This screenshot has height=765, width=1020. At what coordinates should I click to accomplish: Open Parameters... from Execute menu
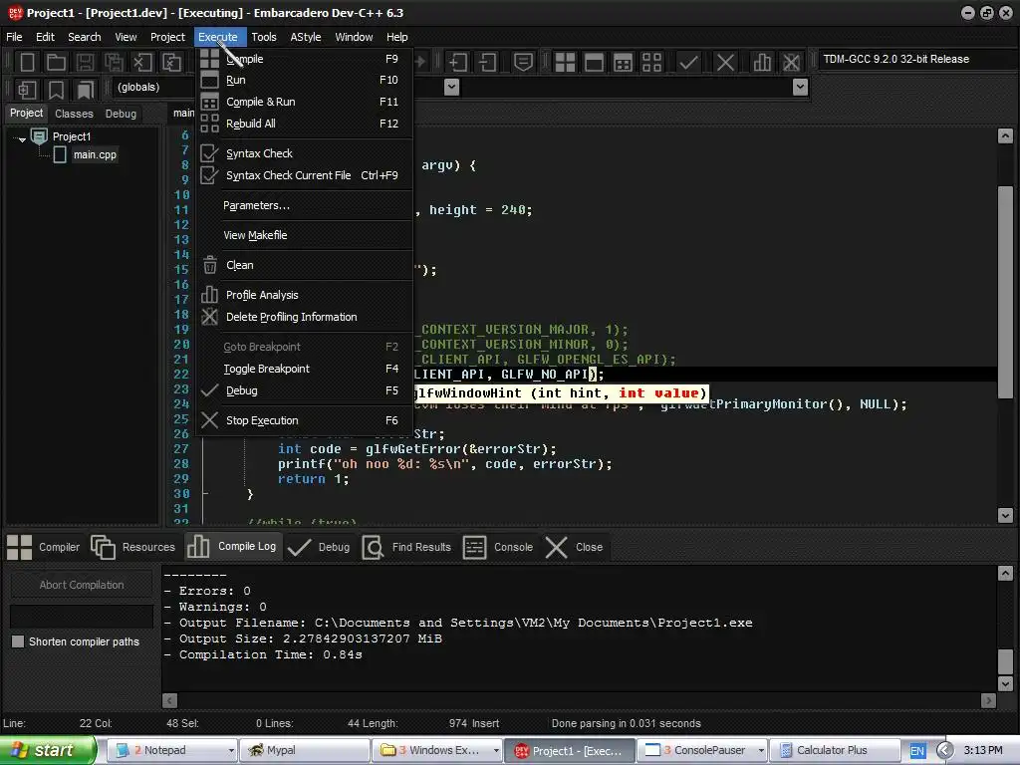tap(305, 205)
